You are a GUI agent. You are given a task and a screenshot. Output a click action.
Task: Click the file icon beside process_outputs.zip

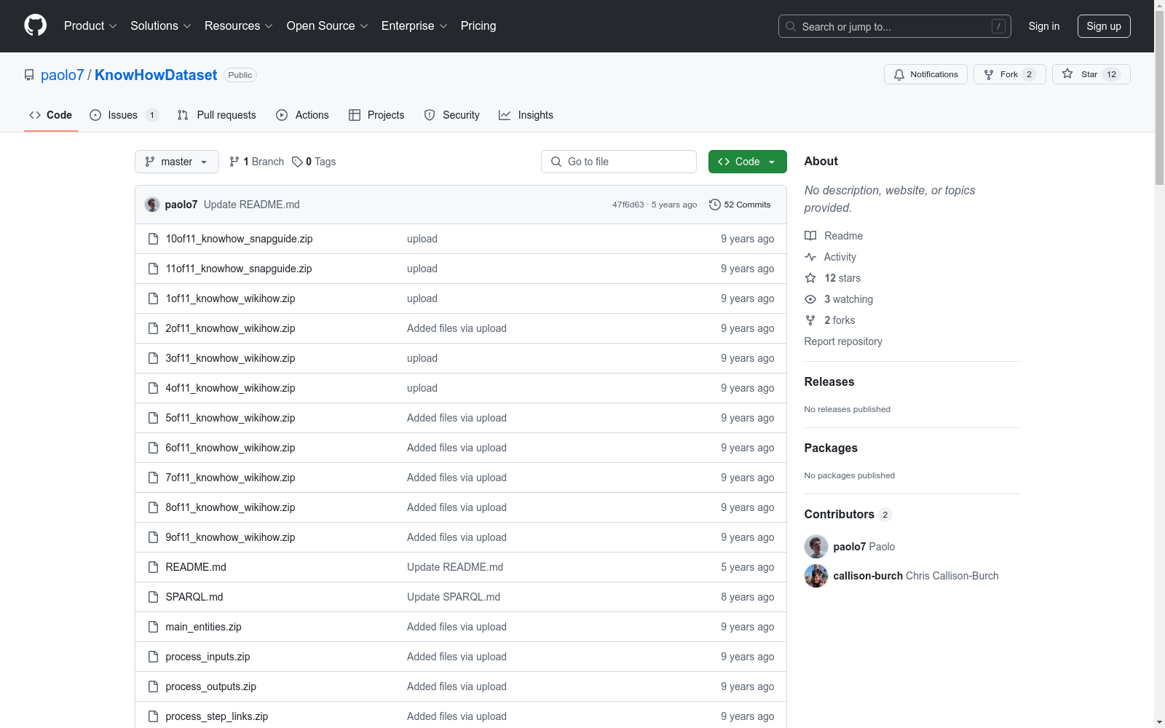tap(153, 687)
